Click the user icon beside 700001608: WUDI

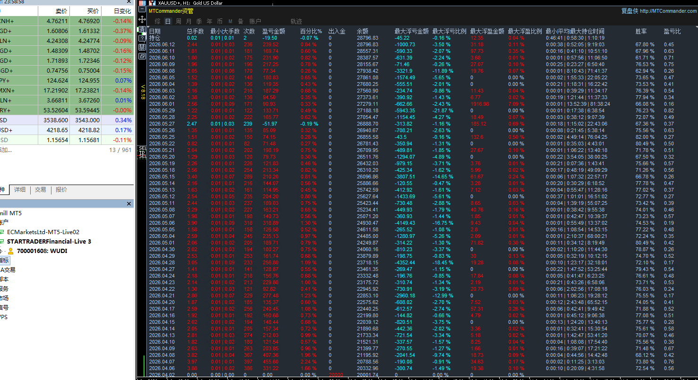[x=10, y=251]
